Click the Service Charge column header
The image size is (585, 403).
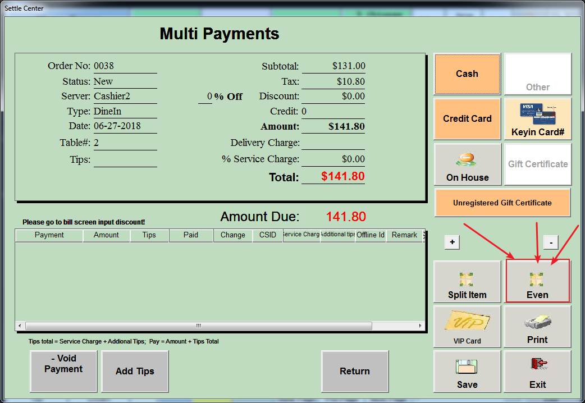[x=301, y=235]
